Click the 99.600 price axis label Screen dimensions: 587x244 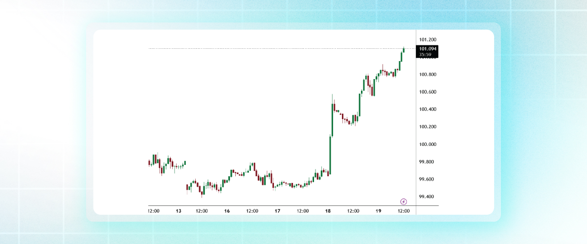pyautogui.click(x=426, y=180)
